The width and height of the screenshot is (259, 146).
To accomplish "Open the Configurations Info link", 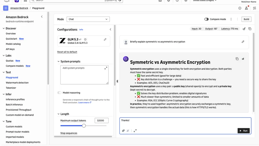I will [x=81, y=30].
